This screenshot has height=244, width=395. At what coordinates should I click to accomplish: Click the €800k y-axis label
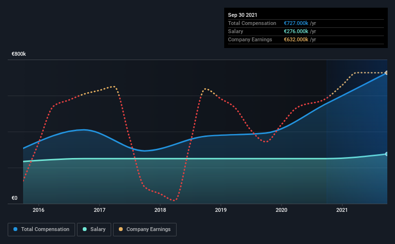point(19,54)
